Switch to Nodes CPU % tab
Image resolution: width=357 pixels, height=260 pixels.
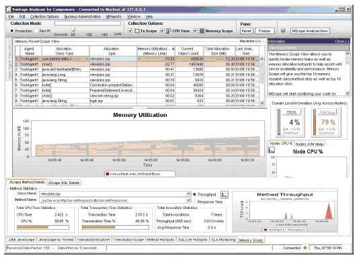pyautogui.click(x=281, y=144)
